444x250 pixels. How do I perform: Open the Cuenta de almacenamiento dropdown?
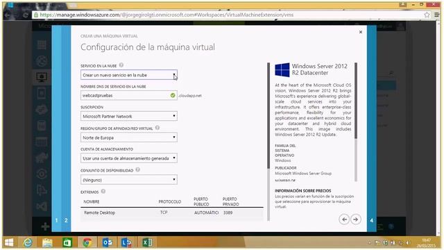pyautogui.click(x=129, y=158)
